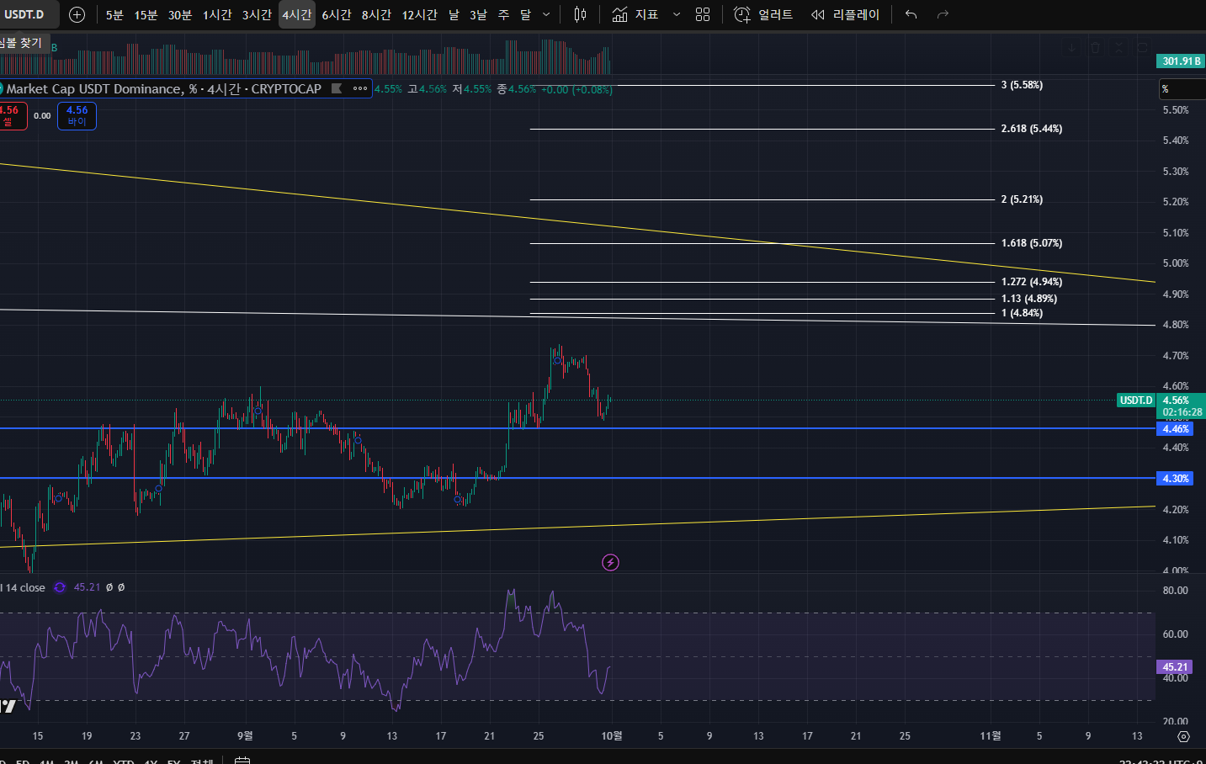Open the three-dot more menu on legend
Screen dimensions: 1206x764
[360, 88]
